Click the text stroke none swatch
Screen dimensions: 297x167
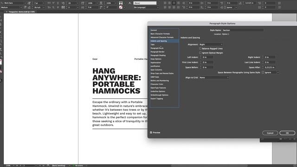click(121, 7)
